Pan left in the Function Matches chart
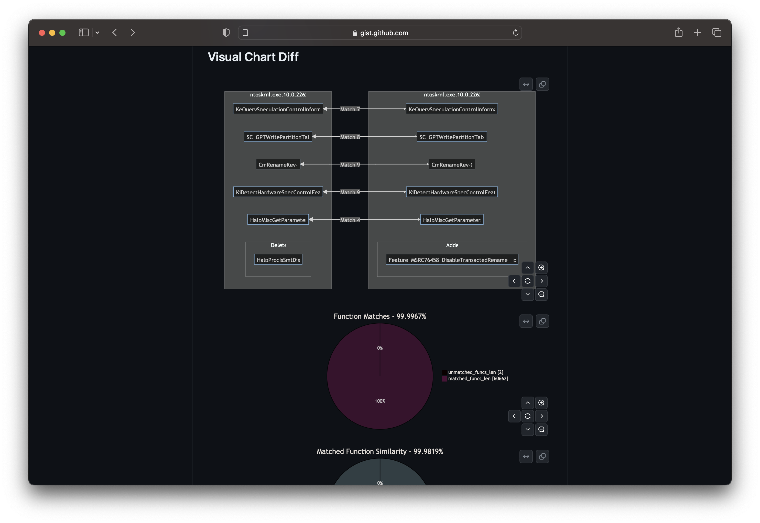760x523 pixels. click(514, 416)
